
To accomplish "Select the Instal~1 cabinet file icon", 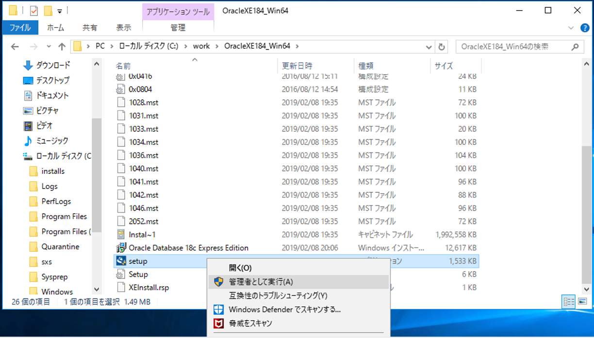I will (121, 234).
